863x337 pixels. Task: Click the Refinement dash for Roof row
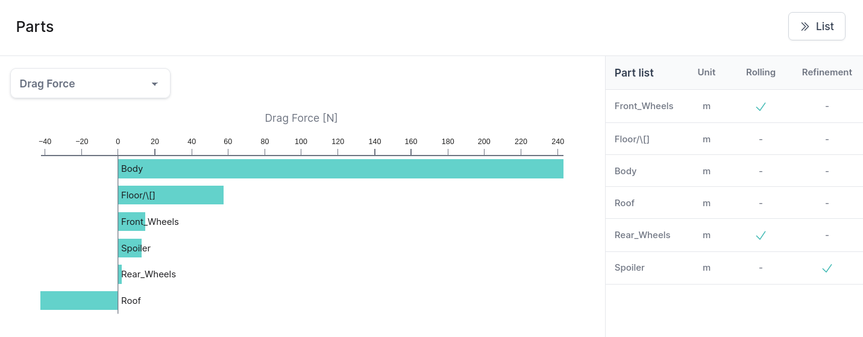click(x=827, y=203)
